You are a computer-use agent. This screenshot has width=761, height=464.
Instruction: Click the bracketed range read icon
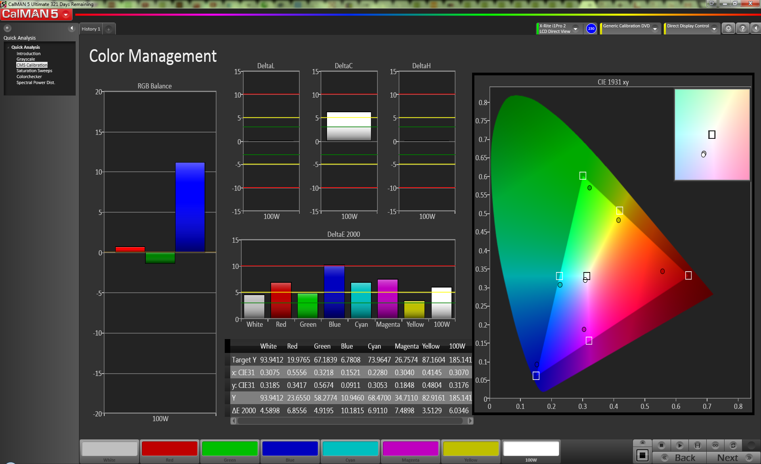(698, 445)
